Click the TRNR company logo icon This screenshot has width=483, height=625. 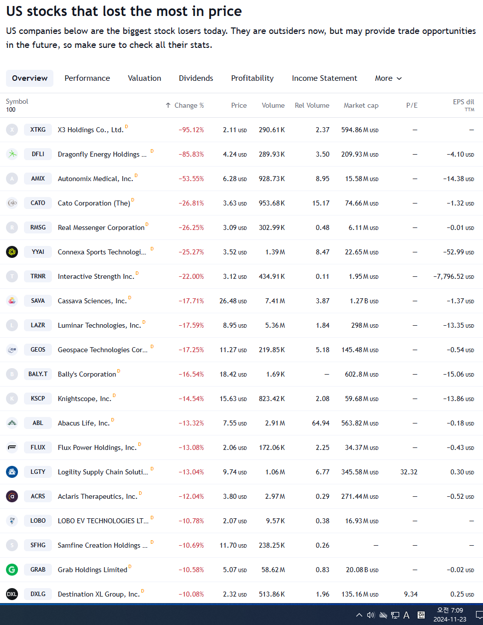pos(12,276)
